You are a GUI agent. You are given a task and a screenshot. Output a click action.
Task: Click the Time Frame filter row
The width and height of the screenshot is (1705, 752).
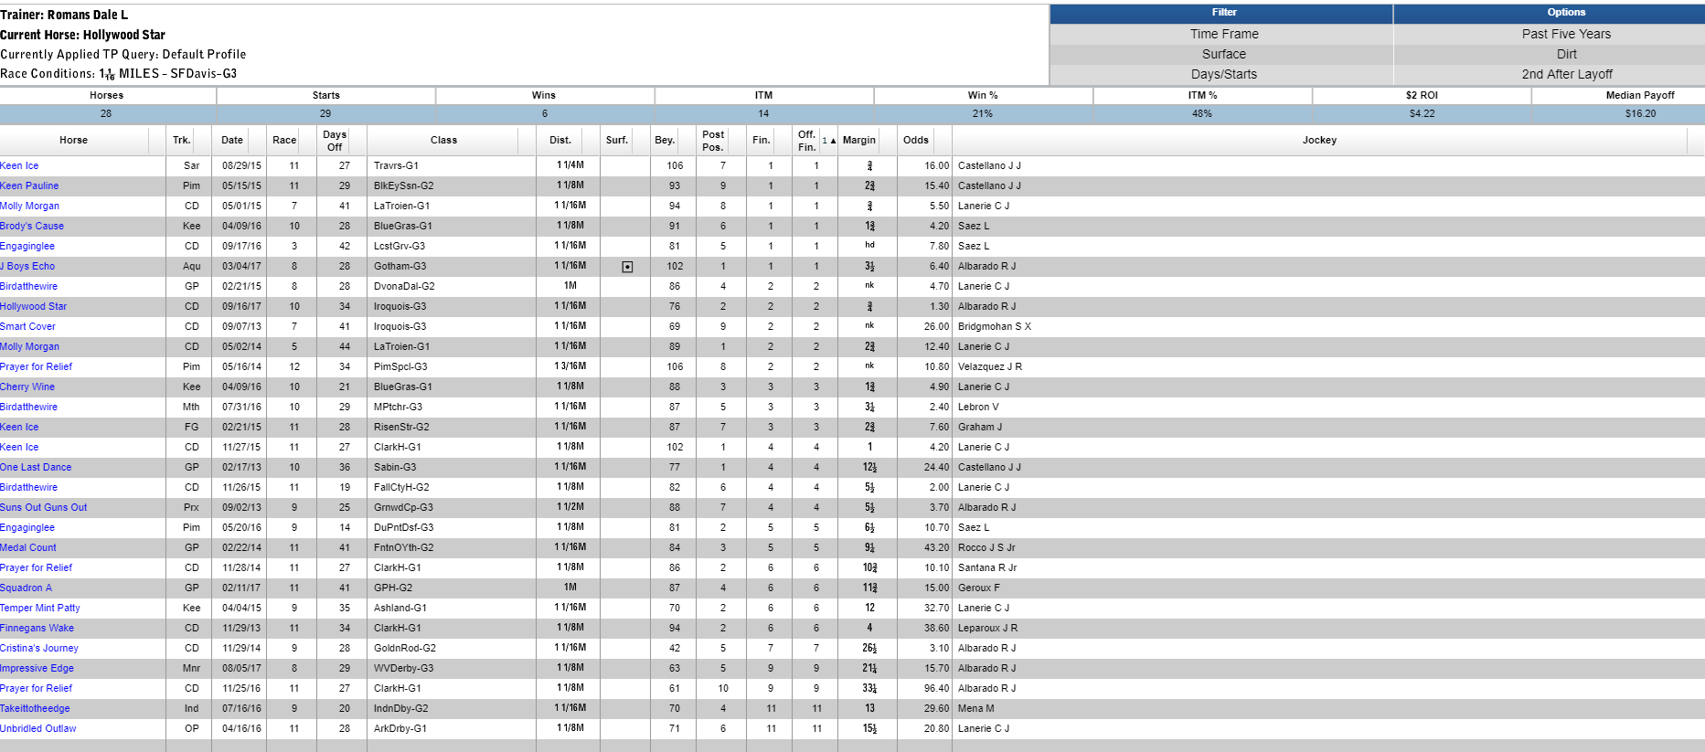[x=1223, y=34]
